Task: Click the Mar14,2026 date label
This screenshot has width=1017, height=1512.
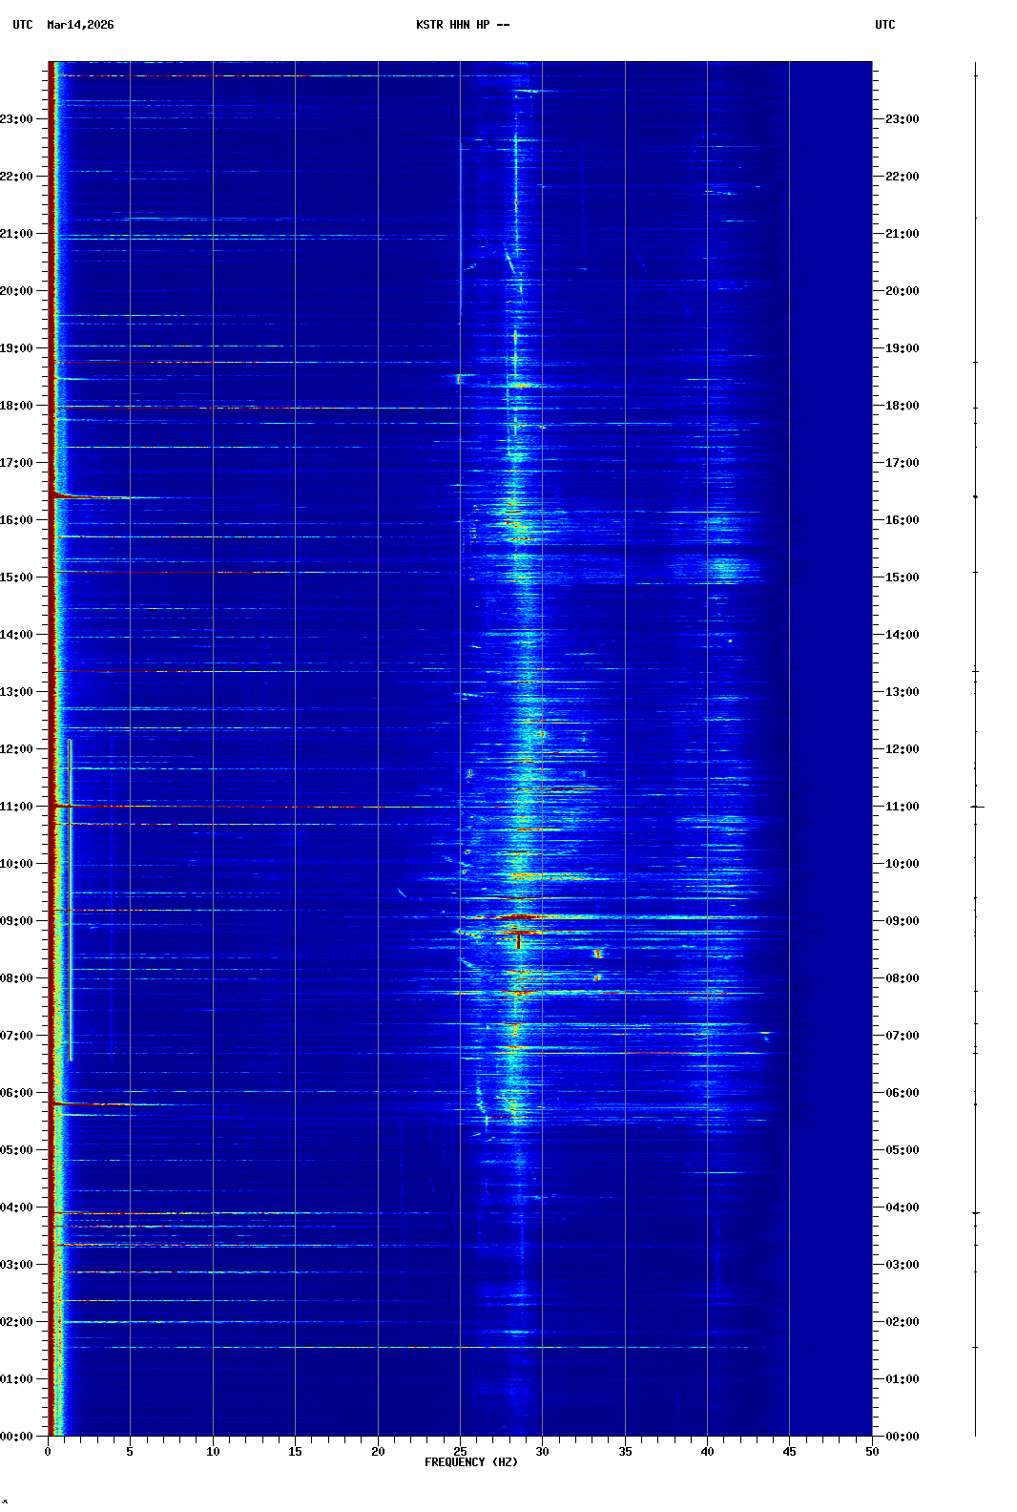Action: (80, 25)
